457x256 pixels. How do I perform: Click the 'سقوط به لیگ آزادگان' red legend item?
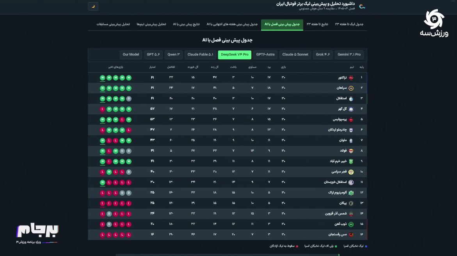pyautogui.click(x=284, y=246)
